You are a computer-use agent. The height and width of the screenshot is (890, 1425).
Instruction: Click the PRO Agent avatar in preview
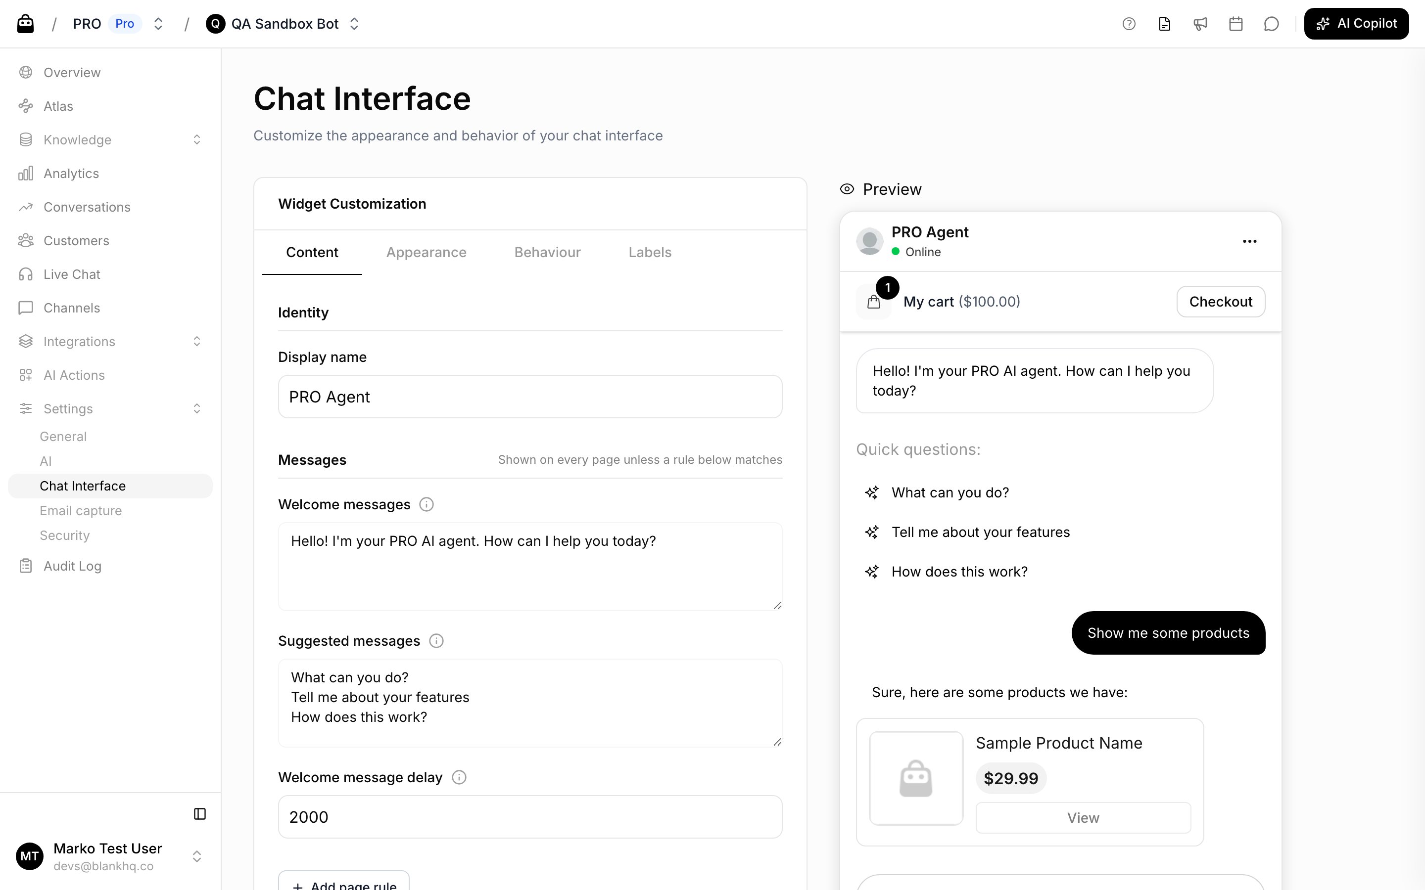tap(870, 241)
